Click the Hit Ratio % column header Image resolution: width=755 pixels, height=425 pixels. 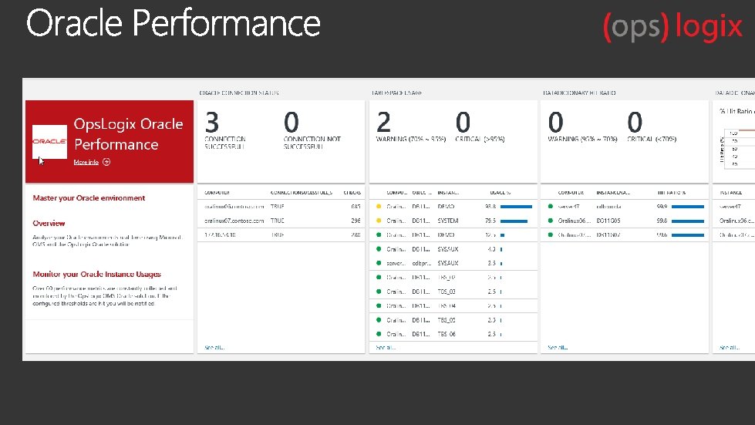click(671, 193)
